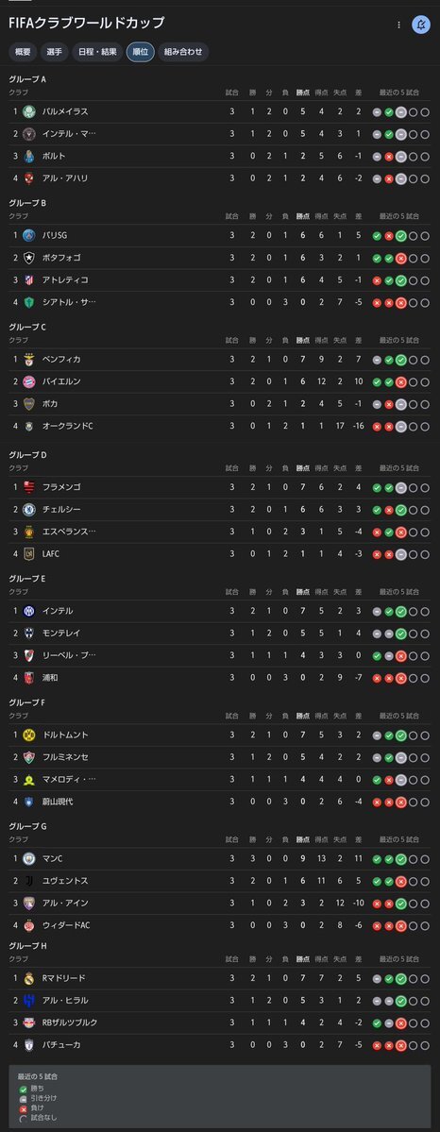Click Man City's latest win result indicator
The height and width of the screenshot is (1132, 440).
coord(401,859)
